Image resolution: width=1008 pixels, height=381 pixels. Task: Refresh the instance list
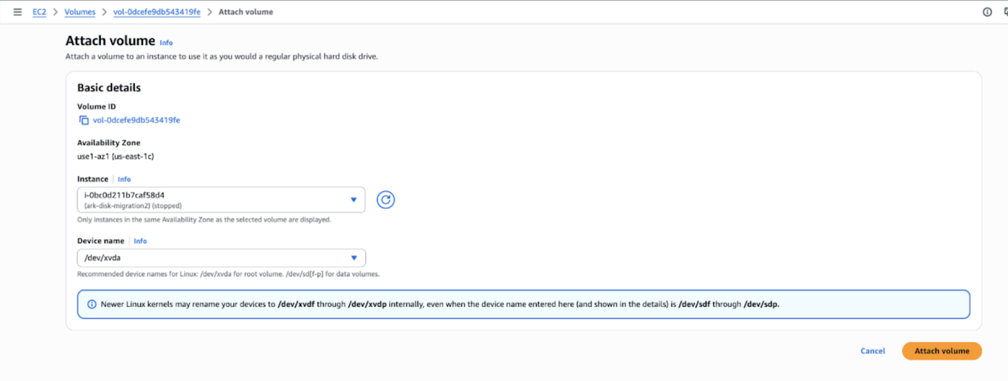tap(386, 200)
